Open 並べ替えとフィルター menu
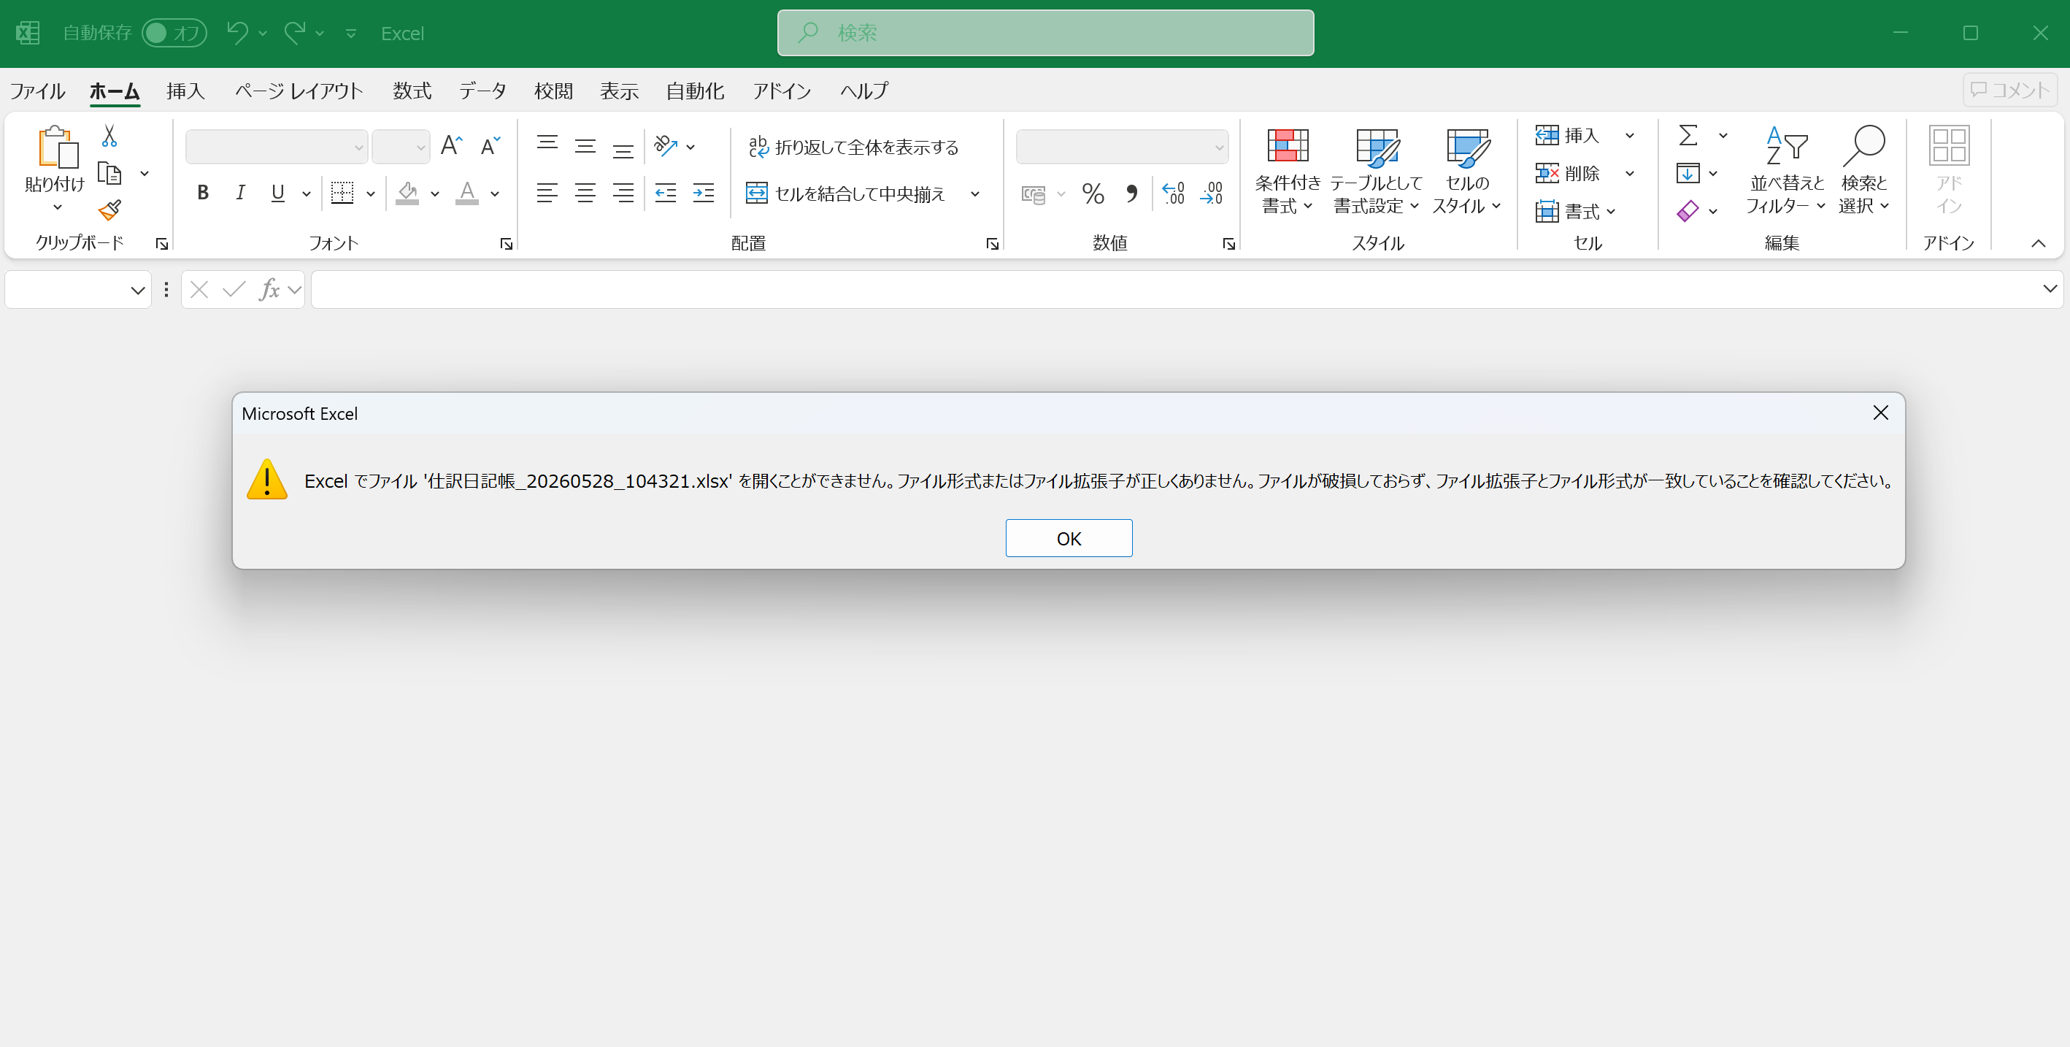 [1785, 171]
